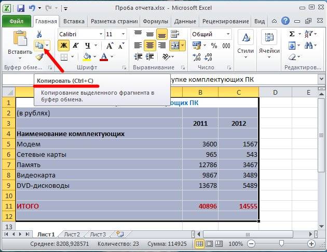This screenshot has width=327, height=252.
Task: Open sheet tab Лист2
Action: point(72,234)
